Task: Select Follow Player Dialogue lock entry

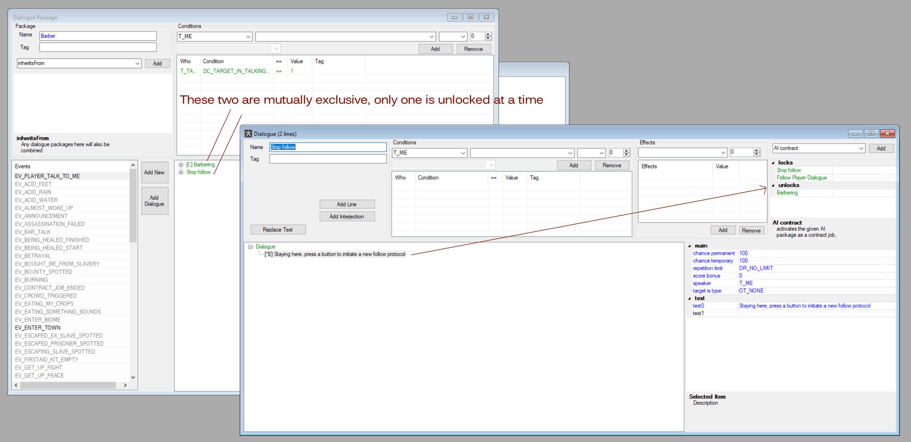Action: 801,178
